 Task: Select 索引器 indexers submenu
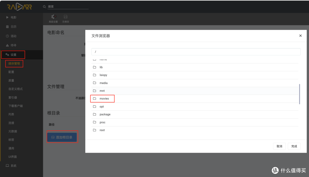(13, 98)
